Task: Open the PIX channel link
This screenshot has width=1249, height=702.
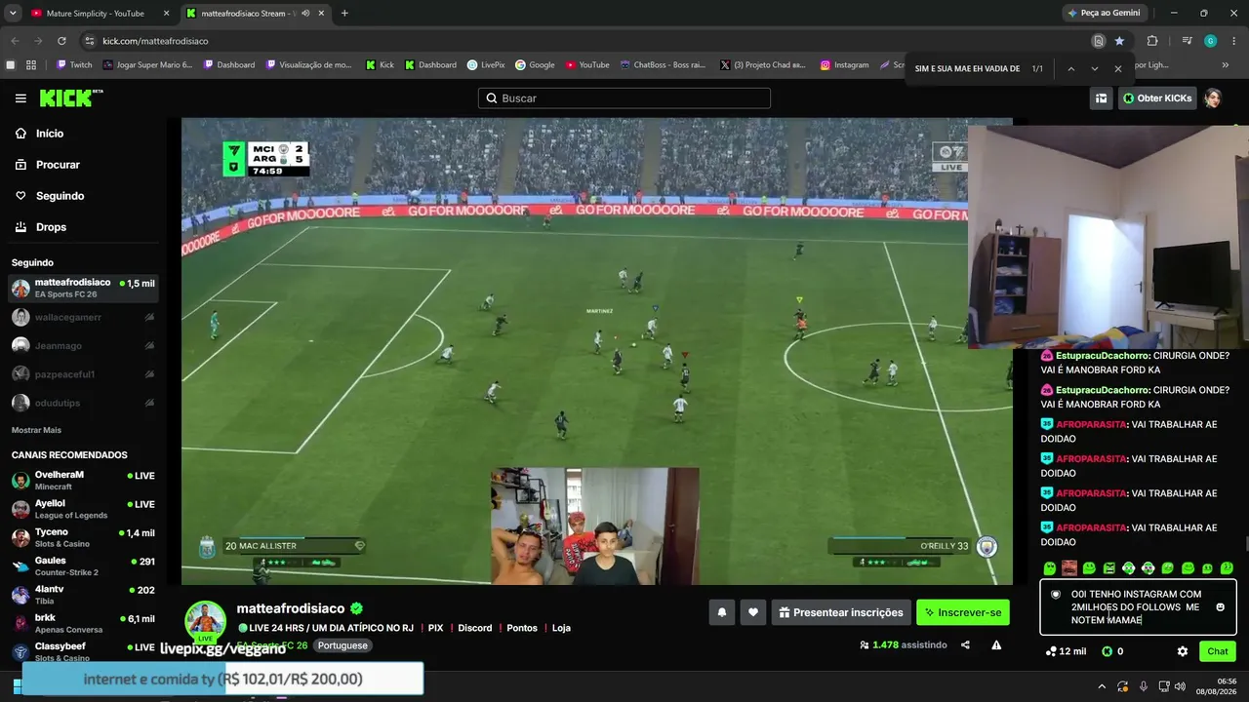Action: point(435,628)
